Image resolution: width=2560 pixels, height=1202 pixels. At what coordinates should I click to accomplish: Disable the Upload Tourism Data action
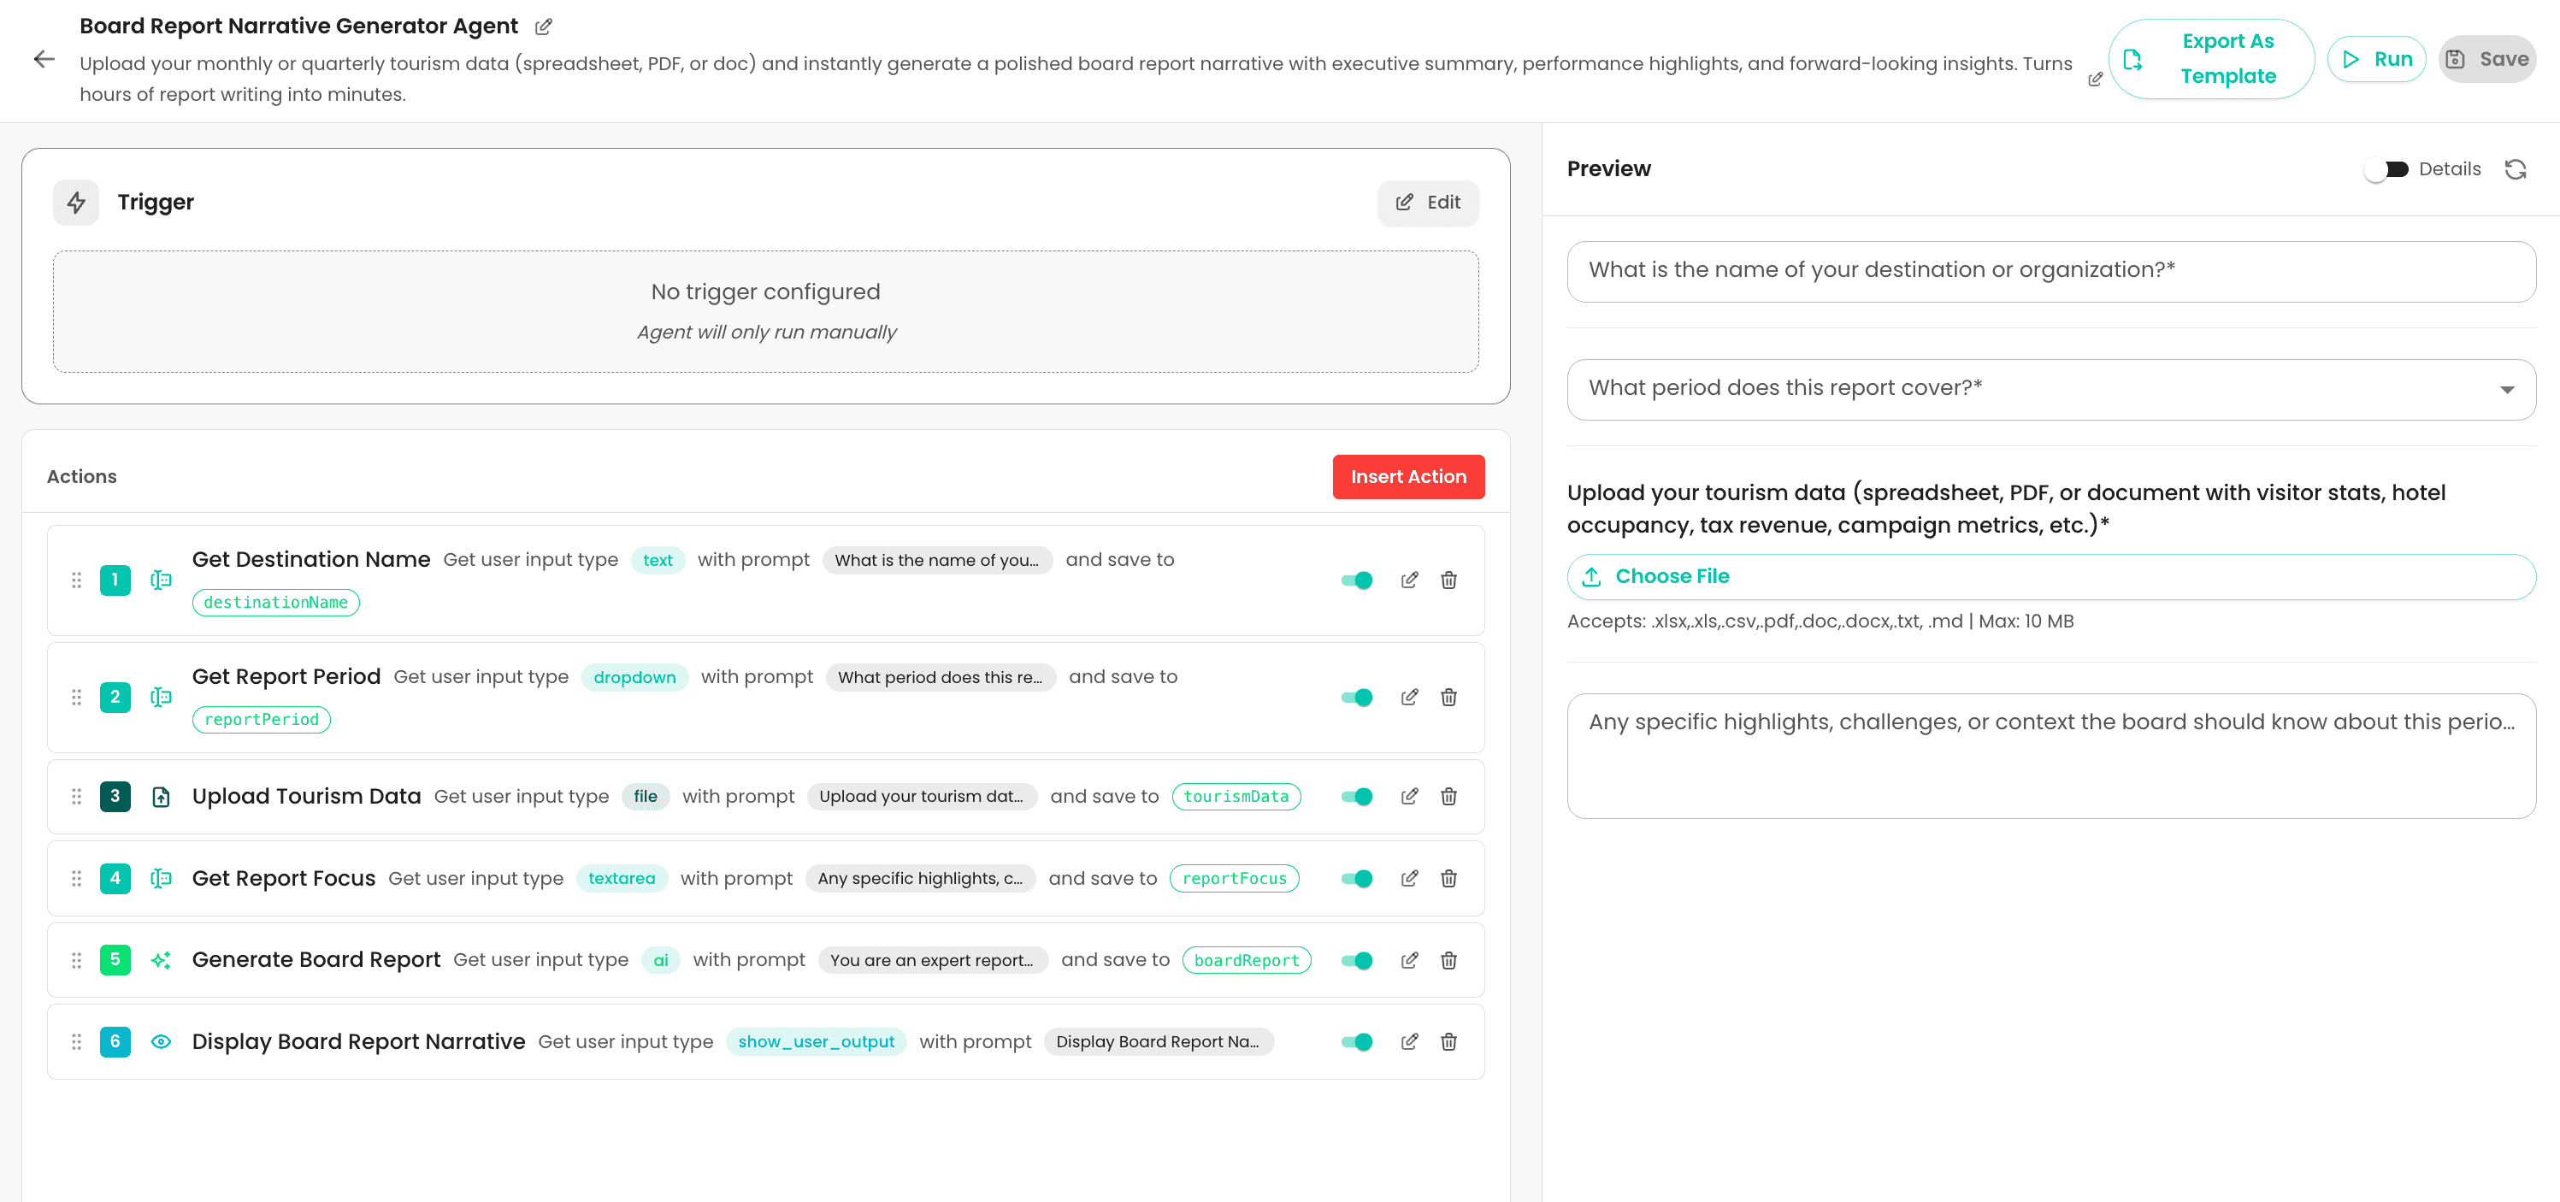1356,797
